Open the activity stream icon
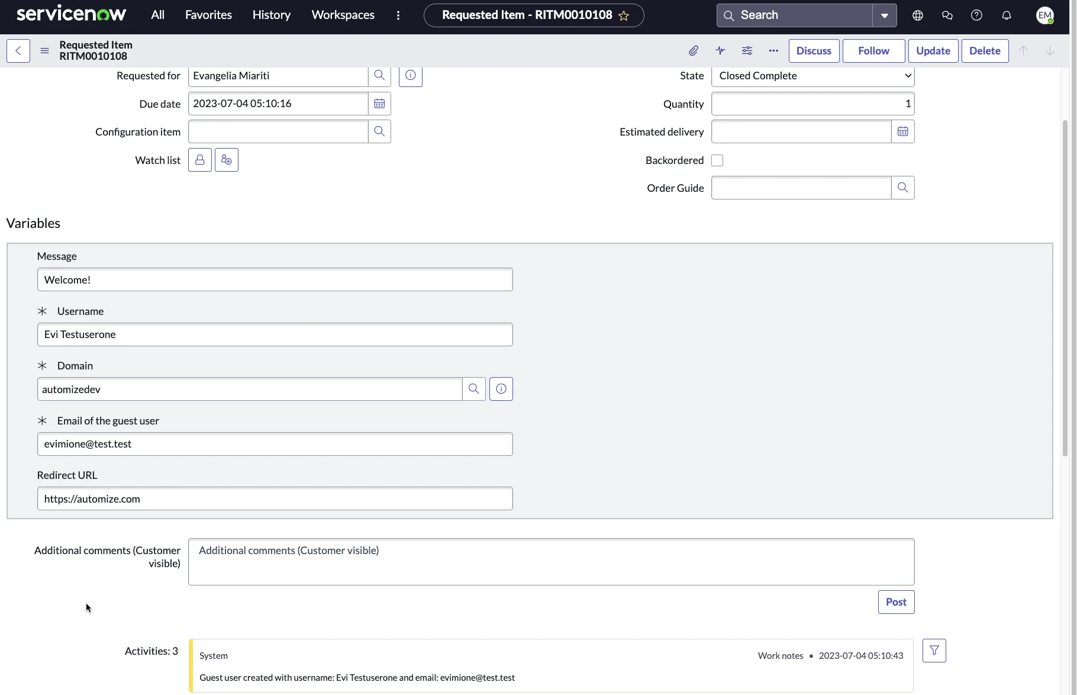The image size is (1077, 695). pyautogui.click(x=720, y=51)
